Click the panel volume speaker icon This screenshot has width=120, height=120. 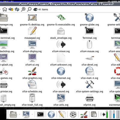103,114
